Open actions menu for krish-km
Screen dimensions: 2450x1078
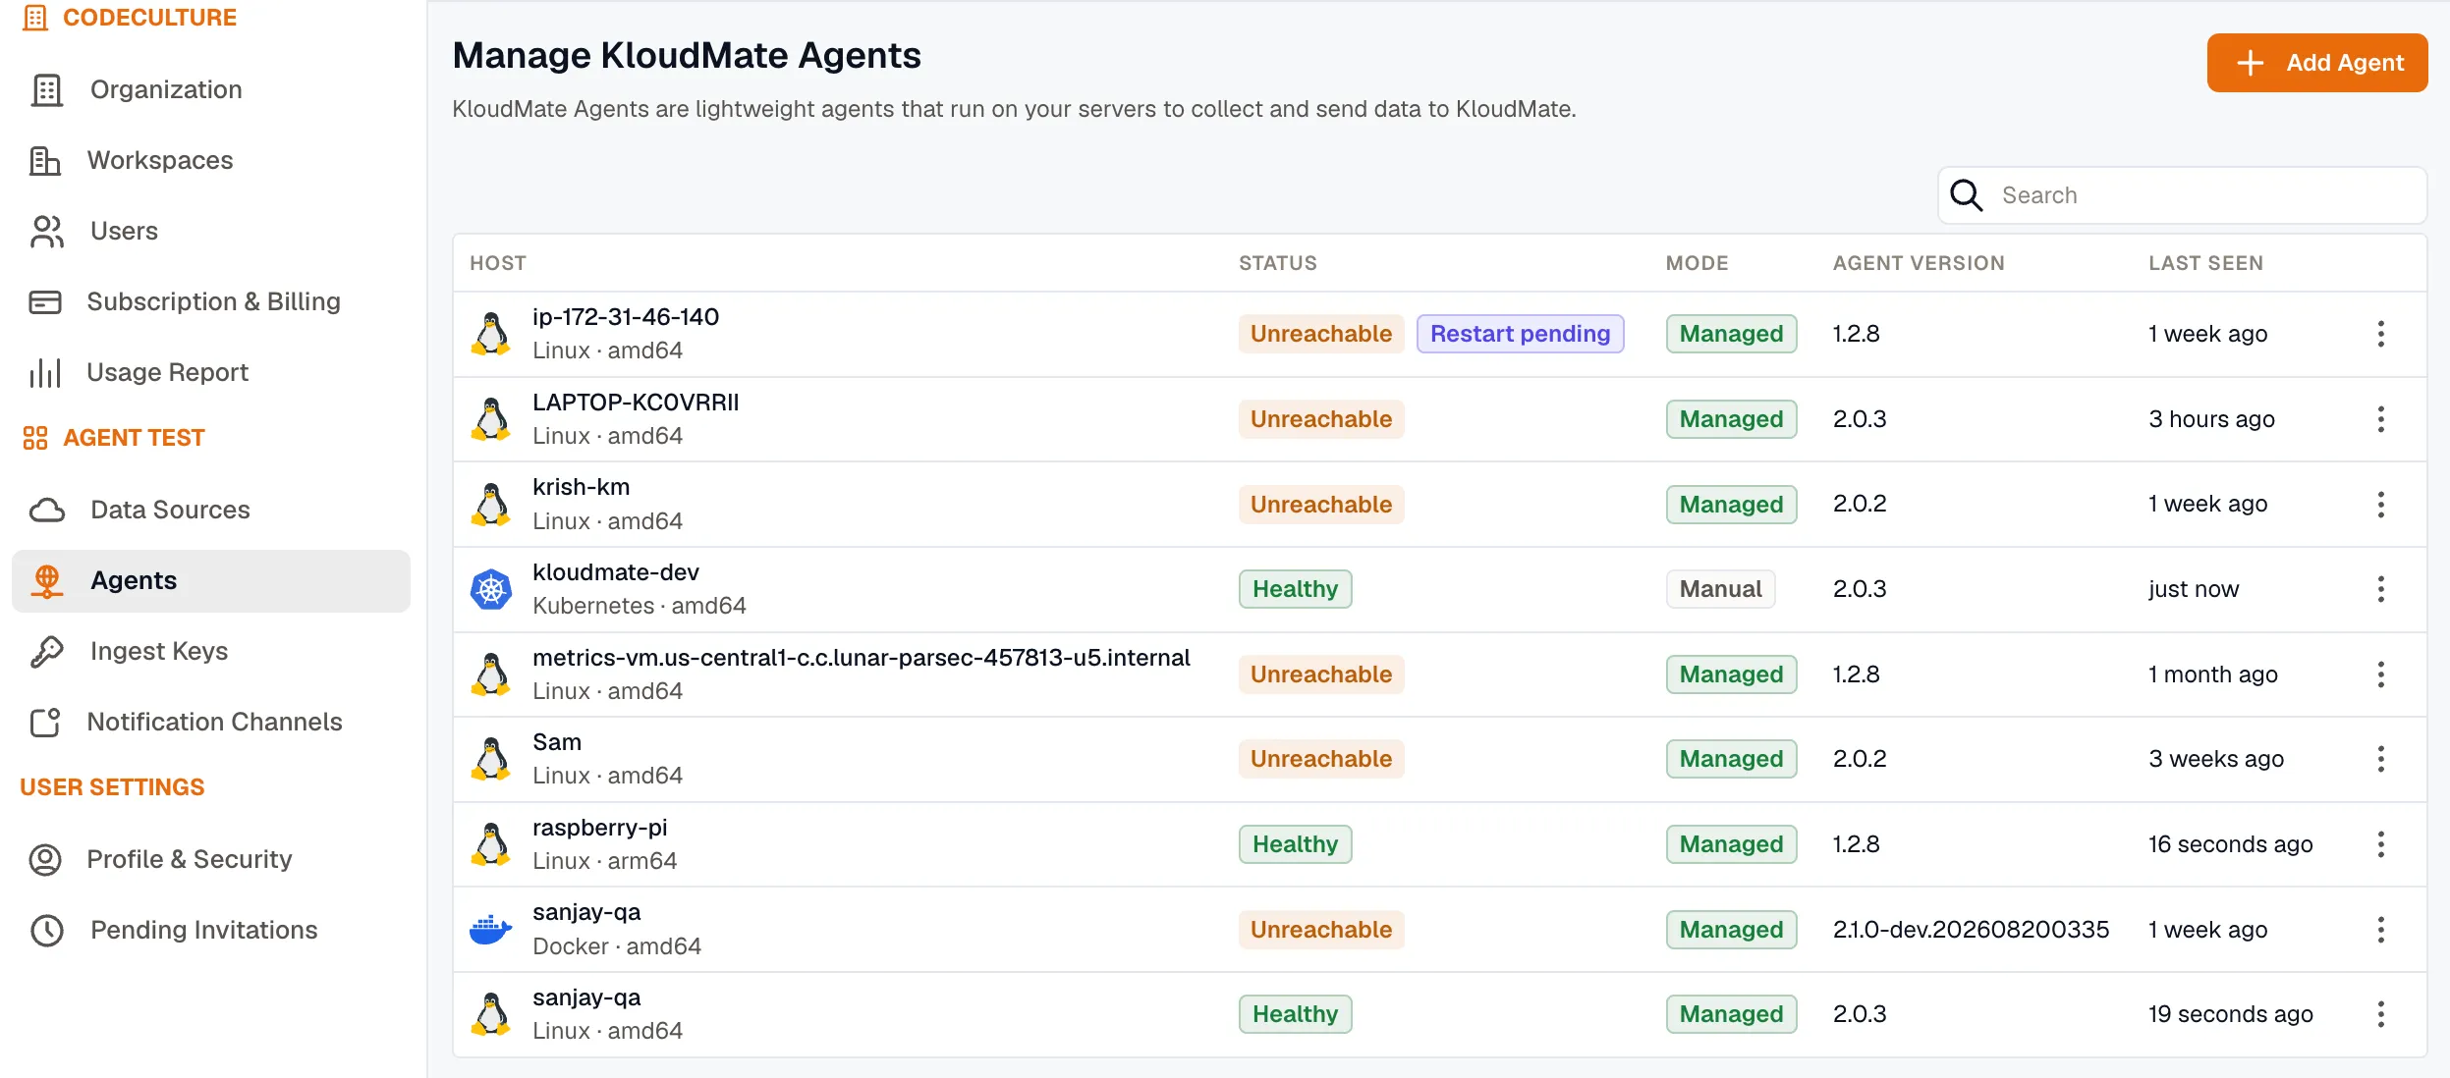2381,505
